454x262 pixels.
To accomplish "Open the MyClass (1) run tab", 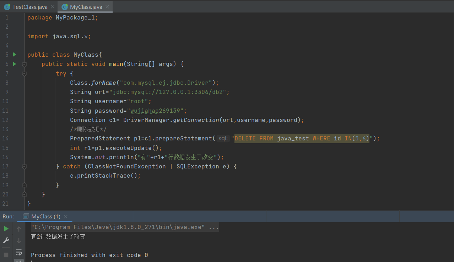I will pos(45,216).
